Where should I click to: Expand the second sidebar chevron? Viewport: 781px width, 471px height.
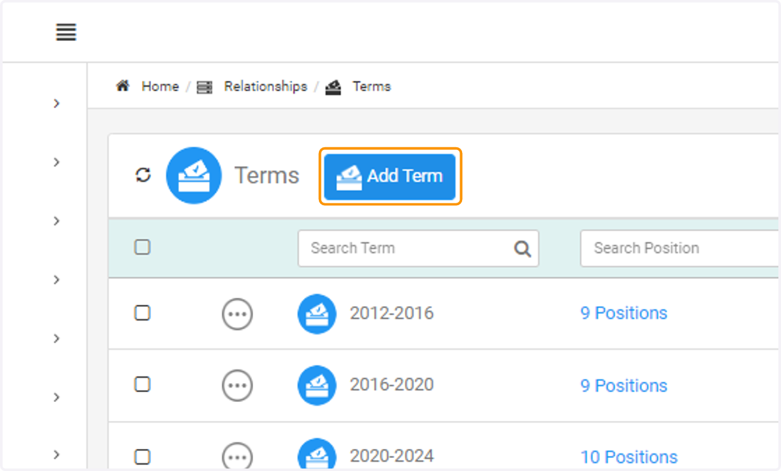point(57,162)
